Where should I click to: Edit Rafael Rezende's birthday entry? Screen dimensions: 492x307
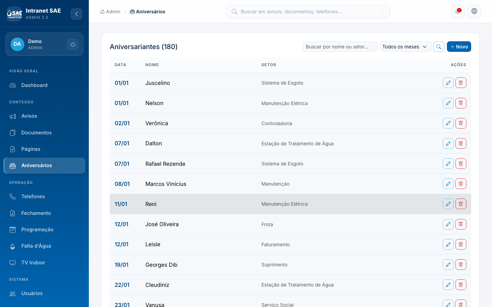click(448, 164)
